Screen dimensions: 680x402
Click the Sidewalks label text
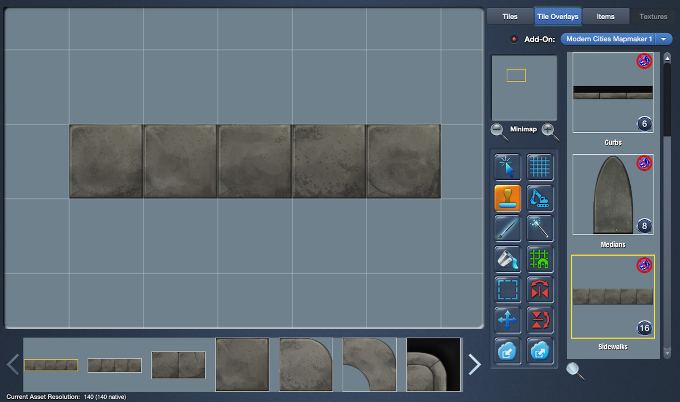pyautogui.click(x=613, y=347)
